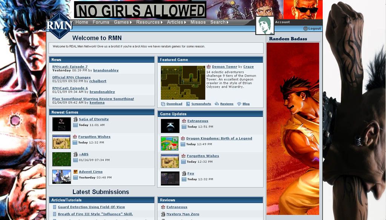The height and width of the screenshot is (220, 386).
Task: Click the user avatar next to Account
Action: point(264,26)
